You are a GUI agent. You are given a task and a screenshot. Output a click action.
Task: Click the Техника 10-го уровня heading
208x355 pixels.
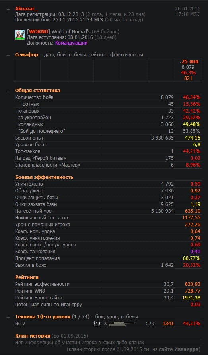pos(43,317)
